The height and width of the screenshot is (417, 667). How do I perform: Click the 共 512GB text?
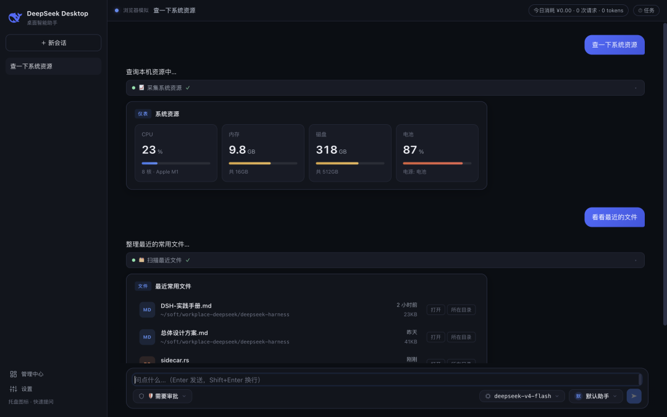(327, 172)
